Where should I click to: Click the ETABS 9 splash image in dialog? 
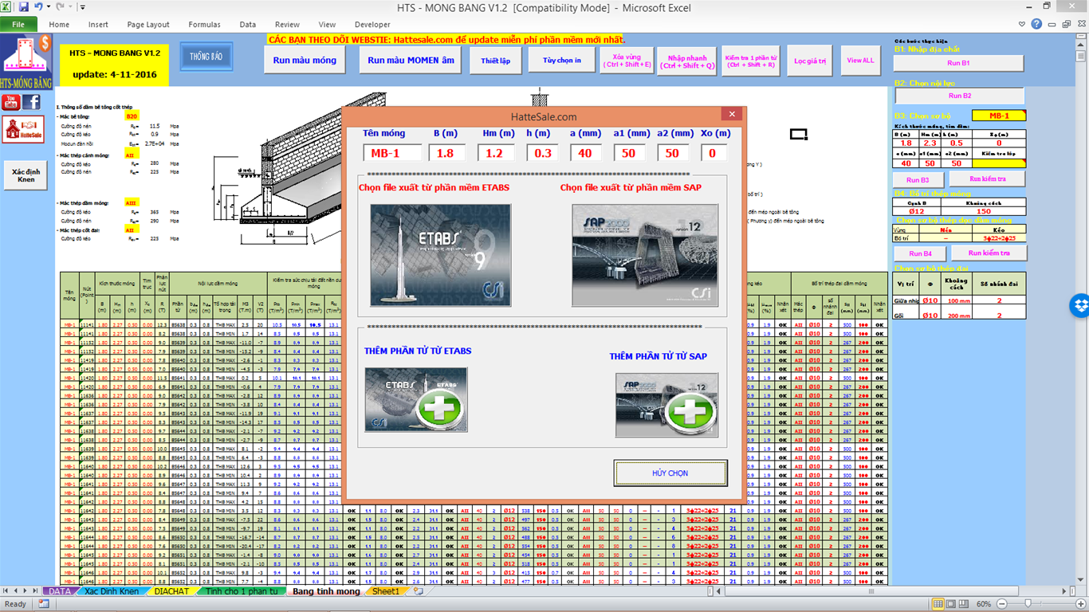click(x=440, y=256)
